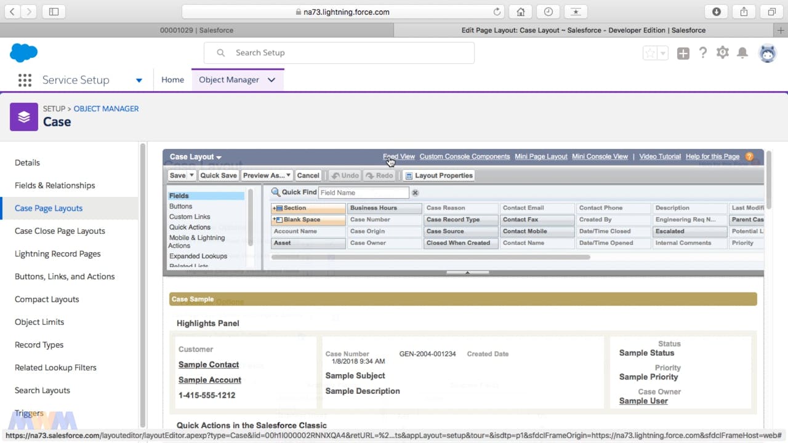
Task: Click the Quick Find field name input
Action: [x=363, y=193]
